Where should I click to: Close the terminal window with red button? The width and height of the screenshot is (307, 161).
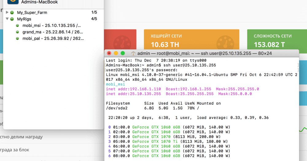pyautogui.click(x=109, y=53)
